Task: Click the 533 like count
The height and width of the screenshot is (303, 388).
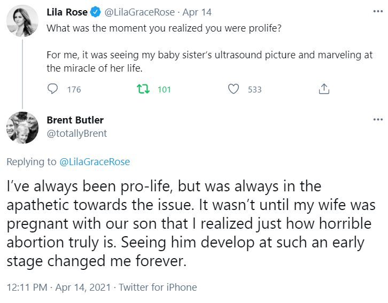Action: click(x=255, y=89)
